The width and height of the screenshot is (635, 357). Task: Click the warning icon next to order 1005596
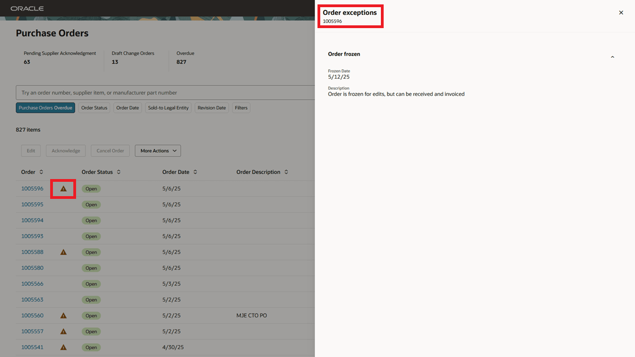(x=63, y=188)
